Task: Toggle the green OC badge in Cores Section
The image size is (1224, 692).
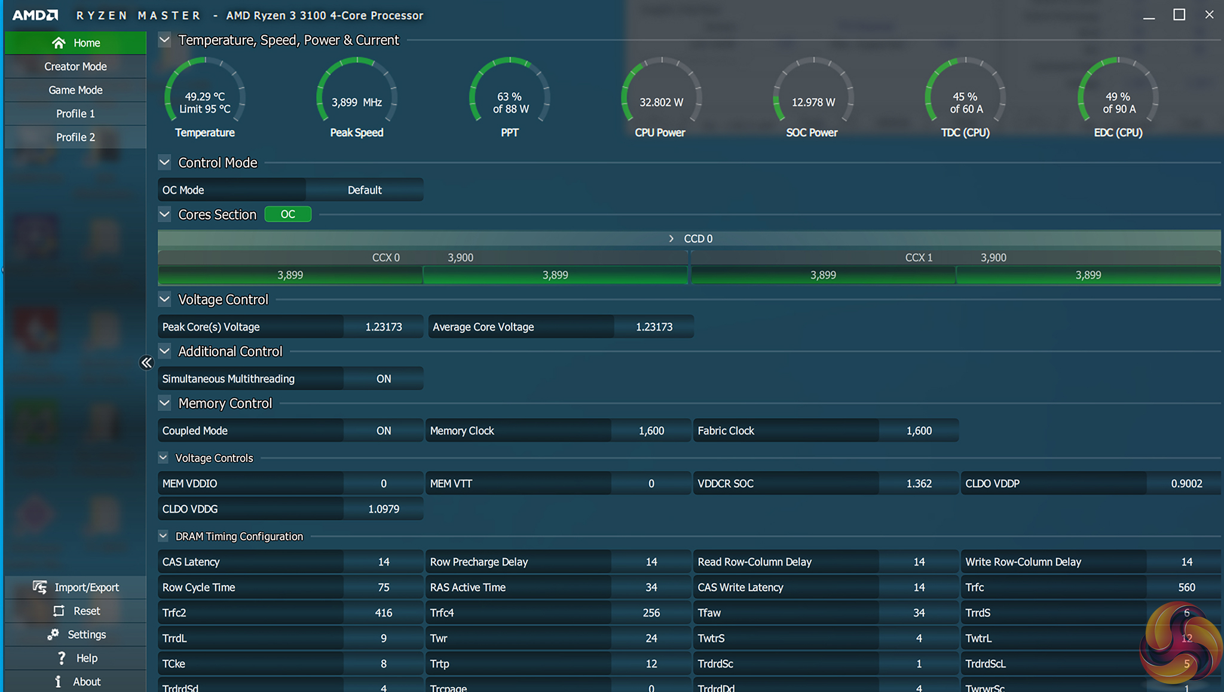Action: [x=287, y=214]
